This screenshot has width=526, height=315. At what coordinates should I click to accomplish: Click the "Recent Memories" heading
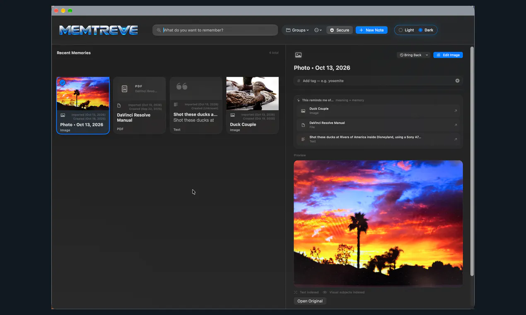(x=74, y=53)
